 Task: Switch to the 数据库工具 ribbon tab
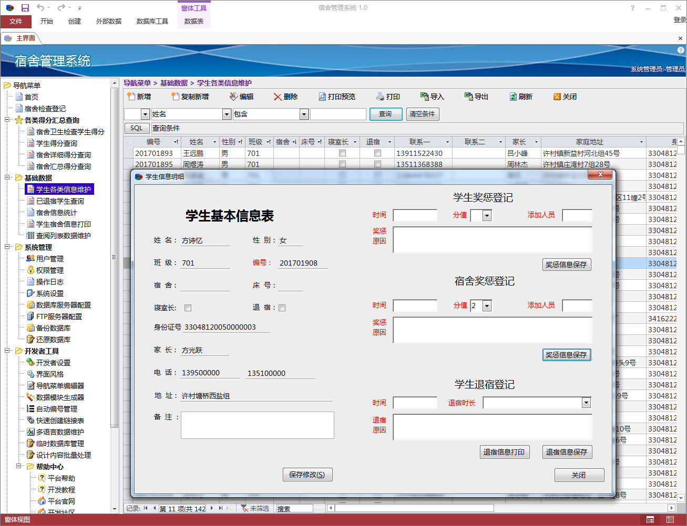[152, 21]
